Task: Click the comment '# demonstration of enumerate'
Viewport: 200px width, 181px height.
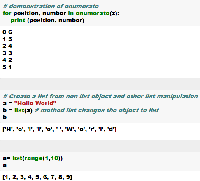Action: (x=51, y=6)
